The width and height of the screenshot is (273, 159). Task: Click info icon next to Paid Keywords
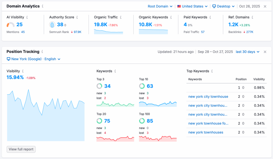[x=210, y=17]
